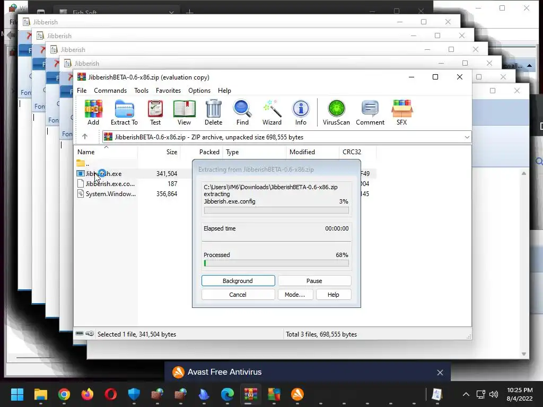The image size is (543, 407).
Task: Click the Background button in extraction dialog
Action: (238, 281)
